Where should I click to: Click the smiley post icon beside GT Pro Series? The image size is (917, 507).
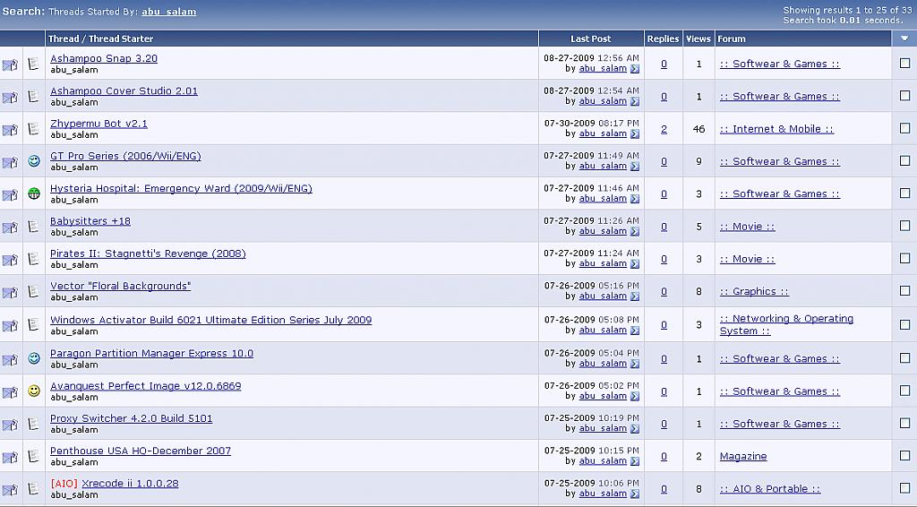[x=34, y=161]
